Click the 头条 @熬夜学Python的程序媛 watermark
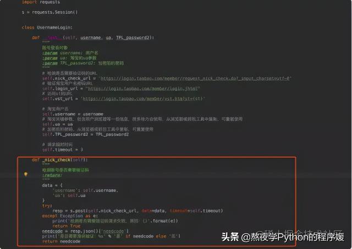Viewport: 352px width, 249px height. coord(283,237)
